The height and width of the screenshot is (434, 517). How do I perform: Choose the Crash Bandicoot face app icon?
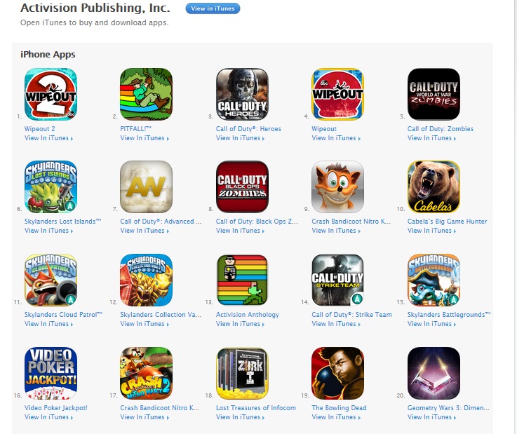tap(337, 187)
